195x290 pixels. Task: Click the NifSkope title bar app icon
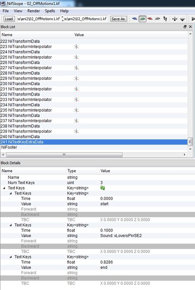click(3, 3)
